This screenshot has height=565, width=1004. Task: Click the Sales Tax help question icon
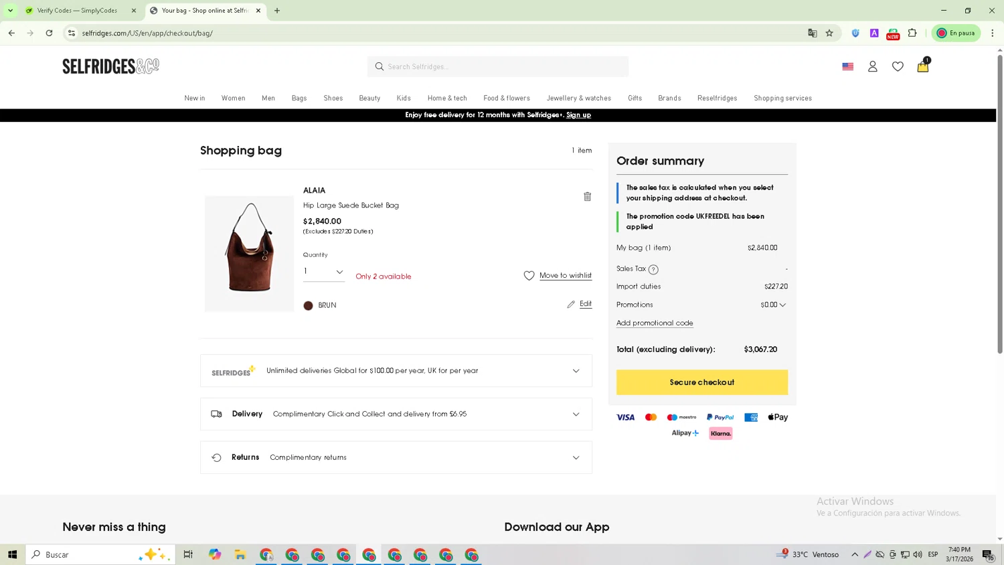(x=653, y=269)
